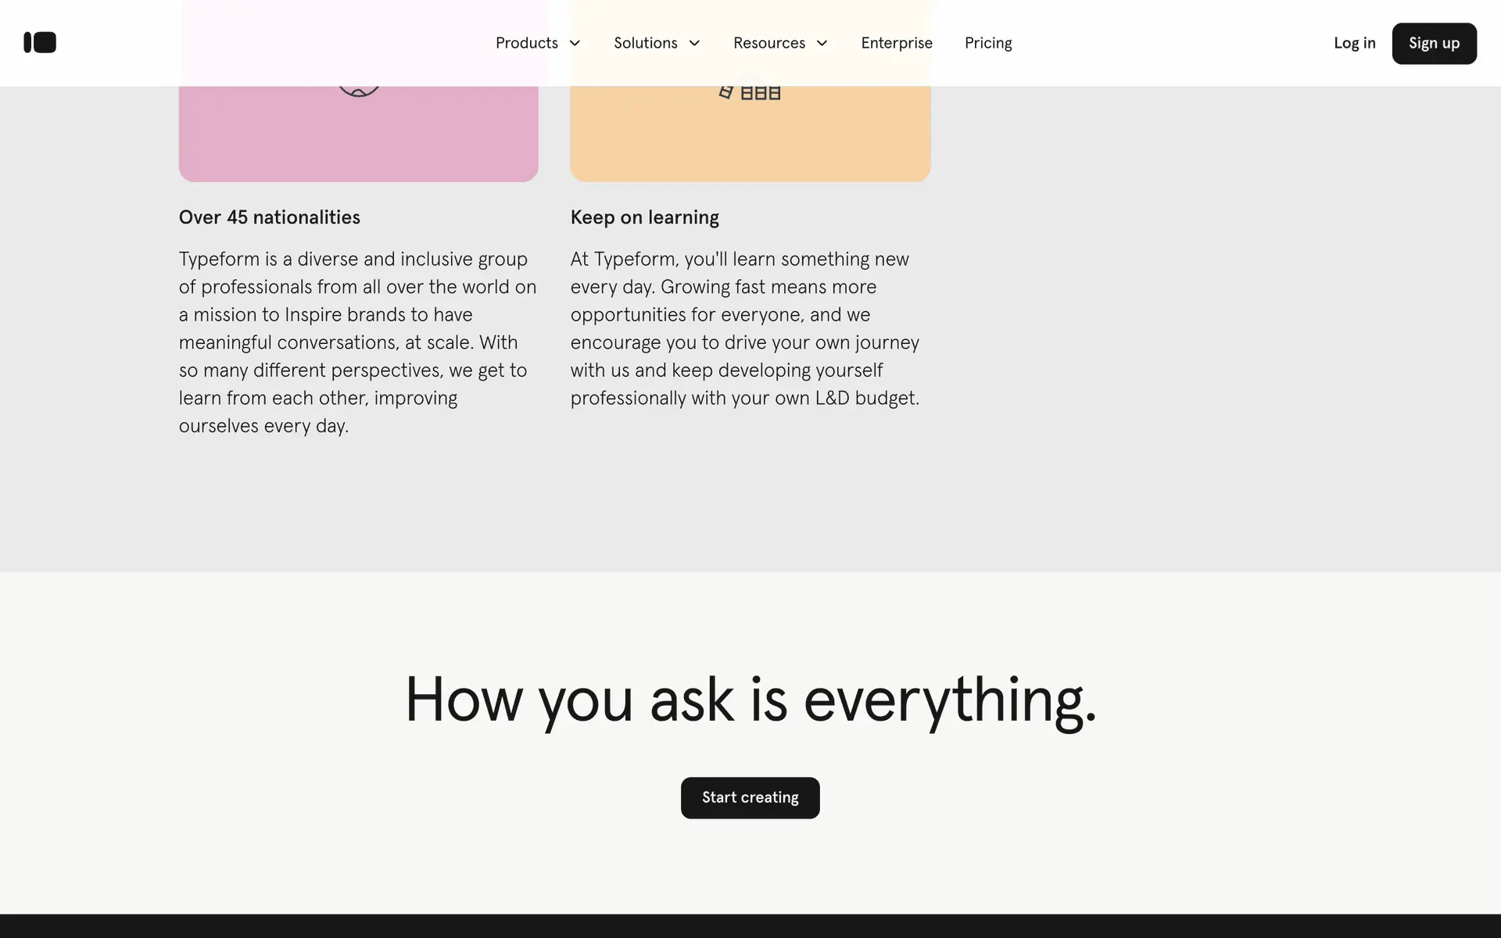This screenshot has height=938, width=1501.
Task: Click the round icon in pink card
Action: pyautogui.click(x=359, y=91)
